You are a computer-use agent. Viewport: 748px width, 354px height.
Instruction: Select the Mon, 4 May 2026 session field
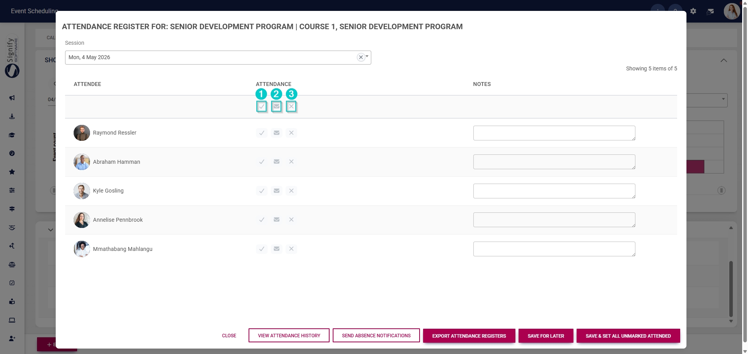pos(218,58)
